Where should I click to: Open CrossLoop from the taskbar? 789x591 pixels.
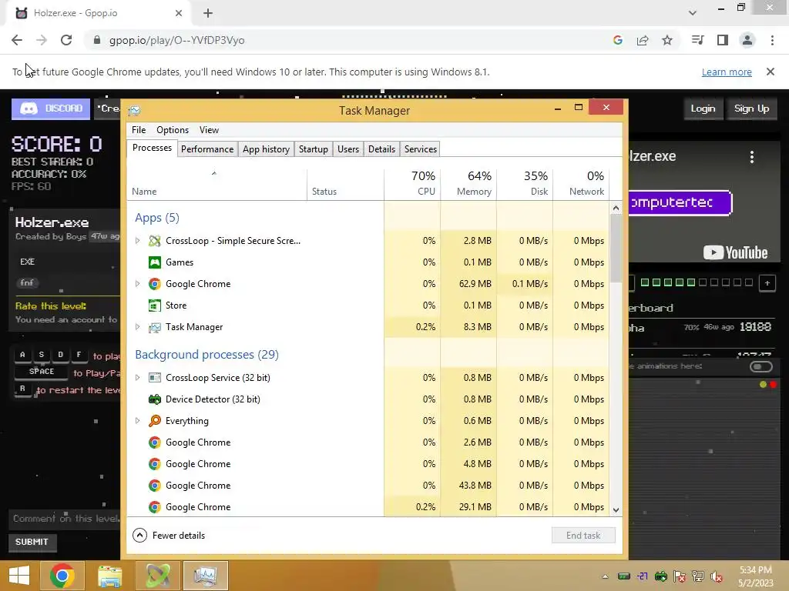pos(157,576)
